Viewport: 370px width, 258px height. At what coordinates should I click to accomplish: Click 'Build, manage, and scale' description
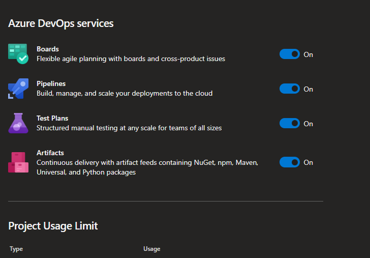(x=125, y=93)
